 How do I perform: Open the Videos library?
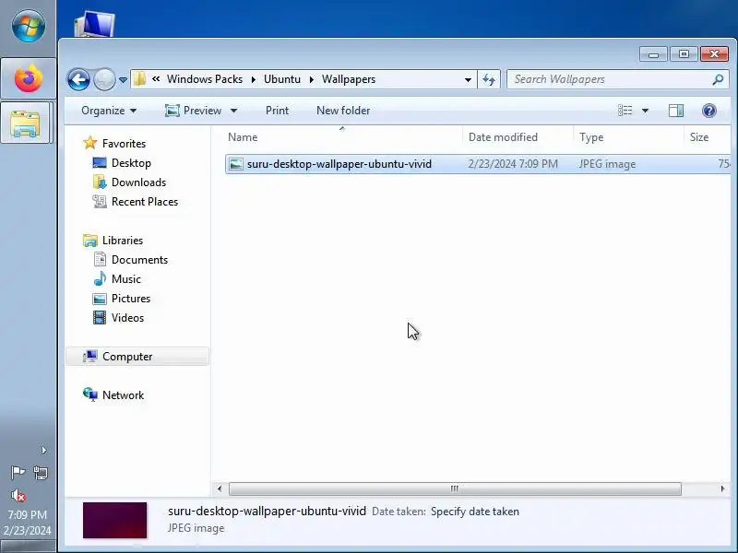tap(127, 318)
